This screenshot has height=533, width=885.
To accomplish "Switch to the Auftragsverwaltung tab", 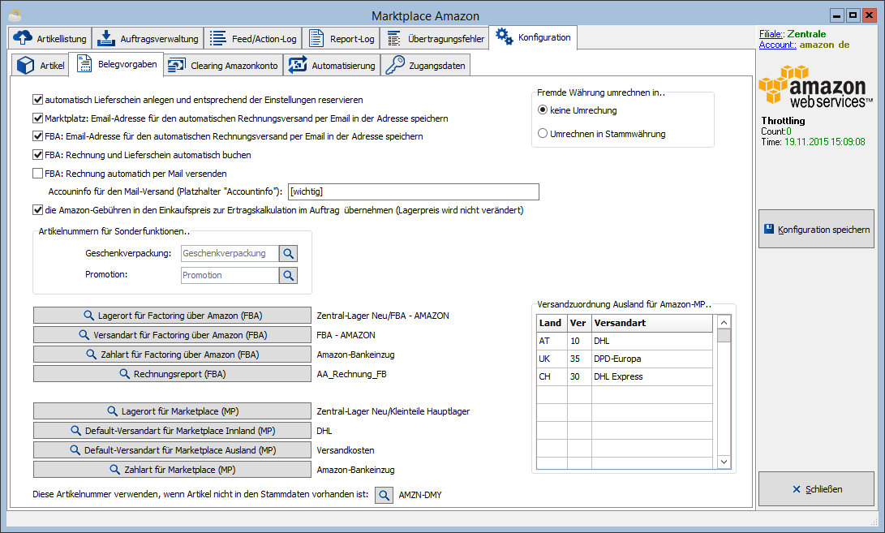I will click(x=148, y=38).
